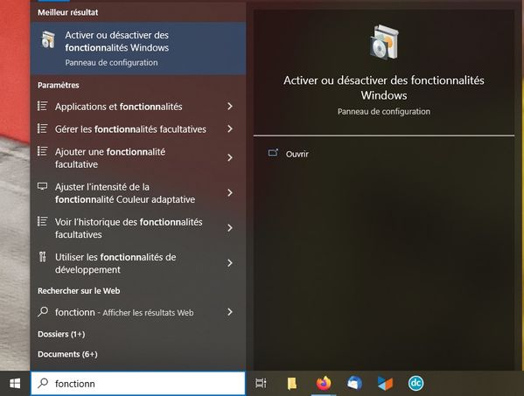Click the Windows Start button
This screenshot has width=524, height=396.
[15, 383]
